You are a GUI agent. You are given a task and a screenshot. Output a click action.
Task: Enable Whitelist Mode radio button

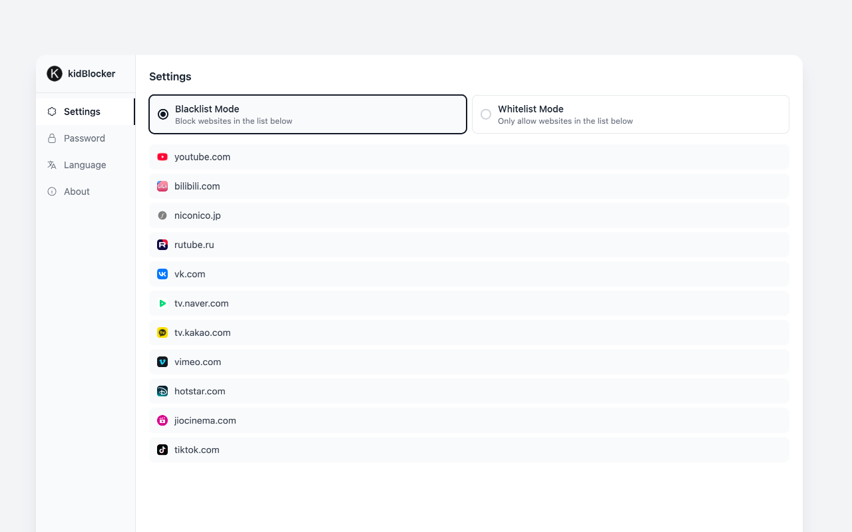486,114
